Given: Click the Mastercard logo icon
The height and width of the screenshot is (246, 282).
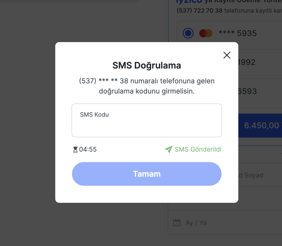Looking at the screenshot, I should 206,33.
